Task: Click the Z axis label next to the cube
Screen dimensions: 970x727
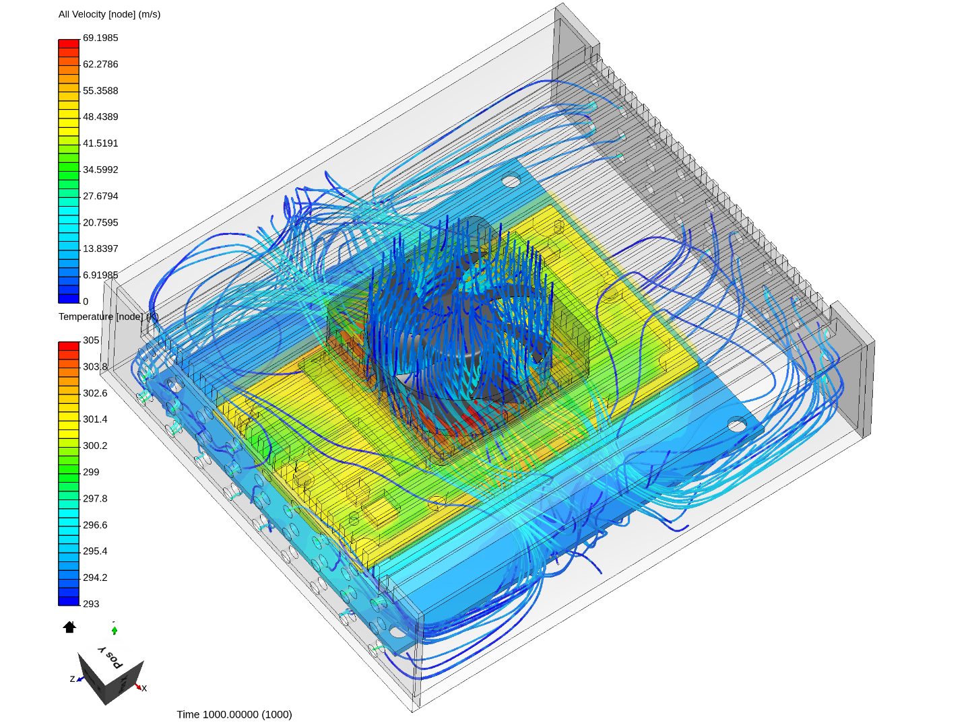Action: 72,679
